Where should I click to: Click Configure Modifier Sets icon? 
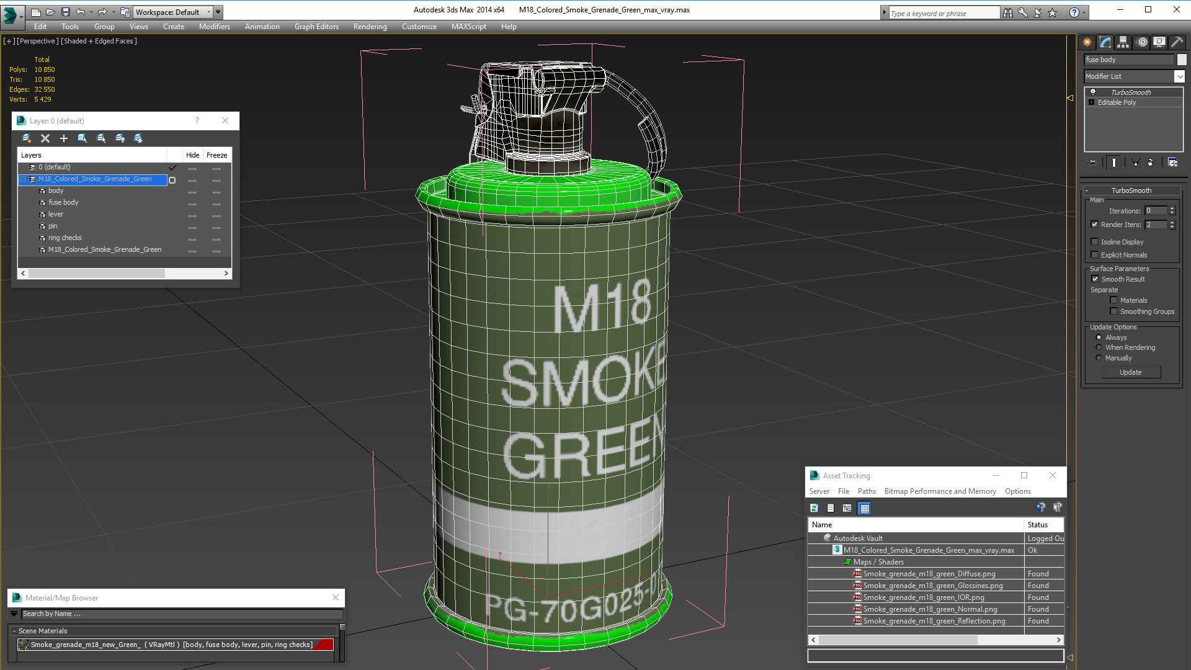1172,163
